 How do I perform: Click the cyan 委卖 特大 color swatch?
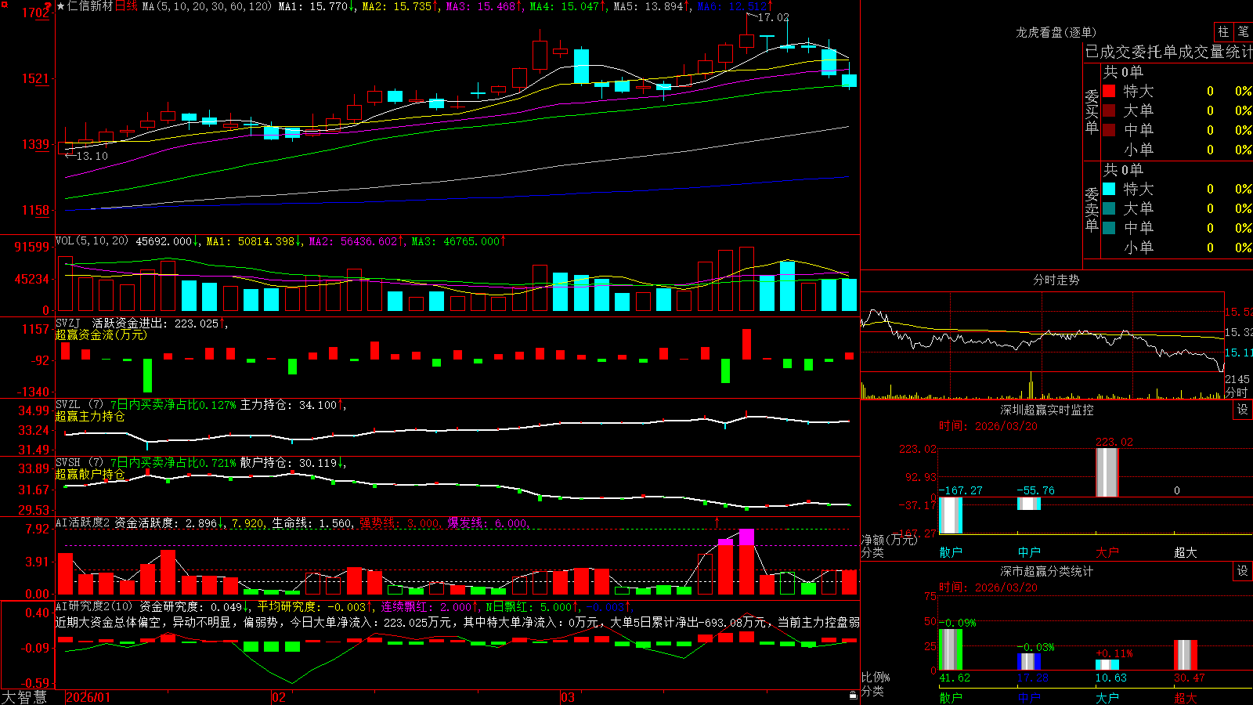click(x=1109, y=189)
